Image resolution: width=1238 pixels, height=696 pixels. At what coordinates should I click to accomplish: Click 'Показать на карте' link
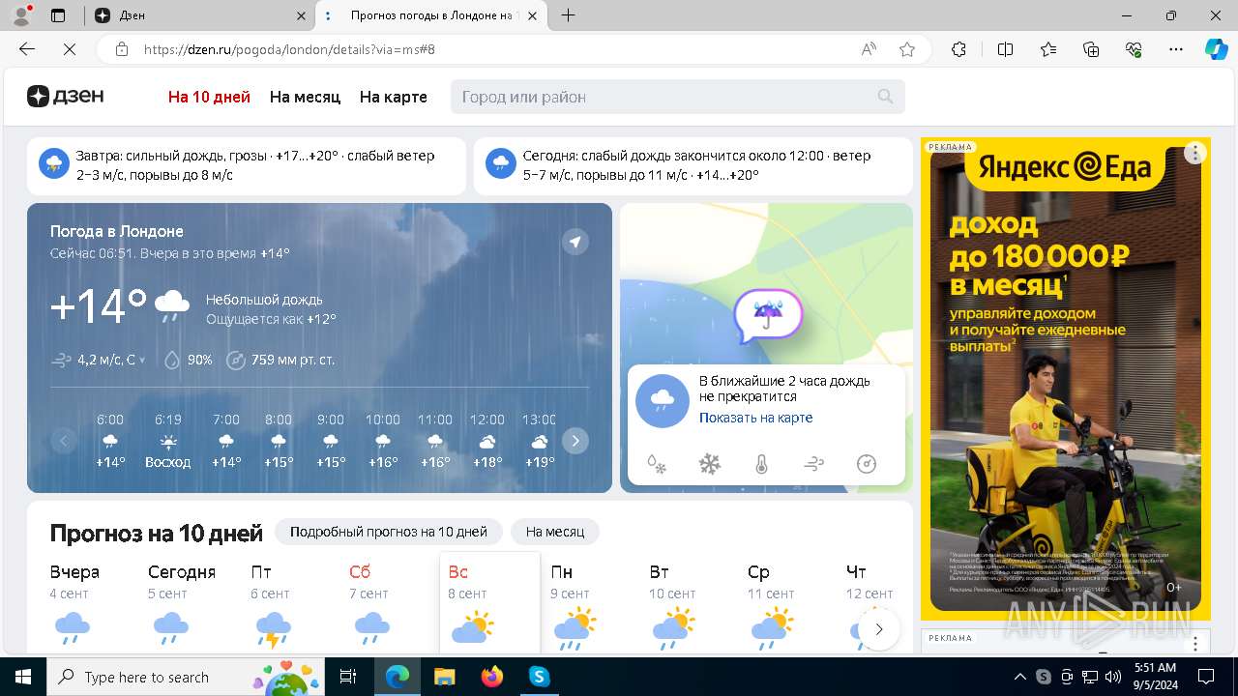(755, 418)
